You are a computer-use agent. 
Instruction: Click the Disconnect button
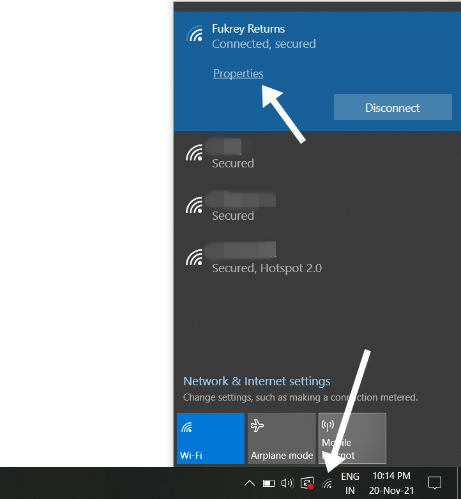[393, 108]
